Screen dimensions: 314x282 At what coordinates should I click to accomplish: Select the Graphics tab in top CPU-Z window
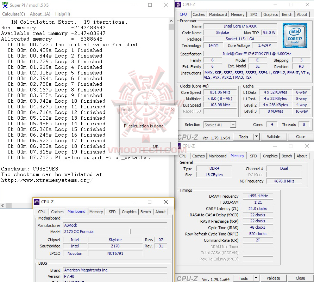click(271, 14)
